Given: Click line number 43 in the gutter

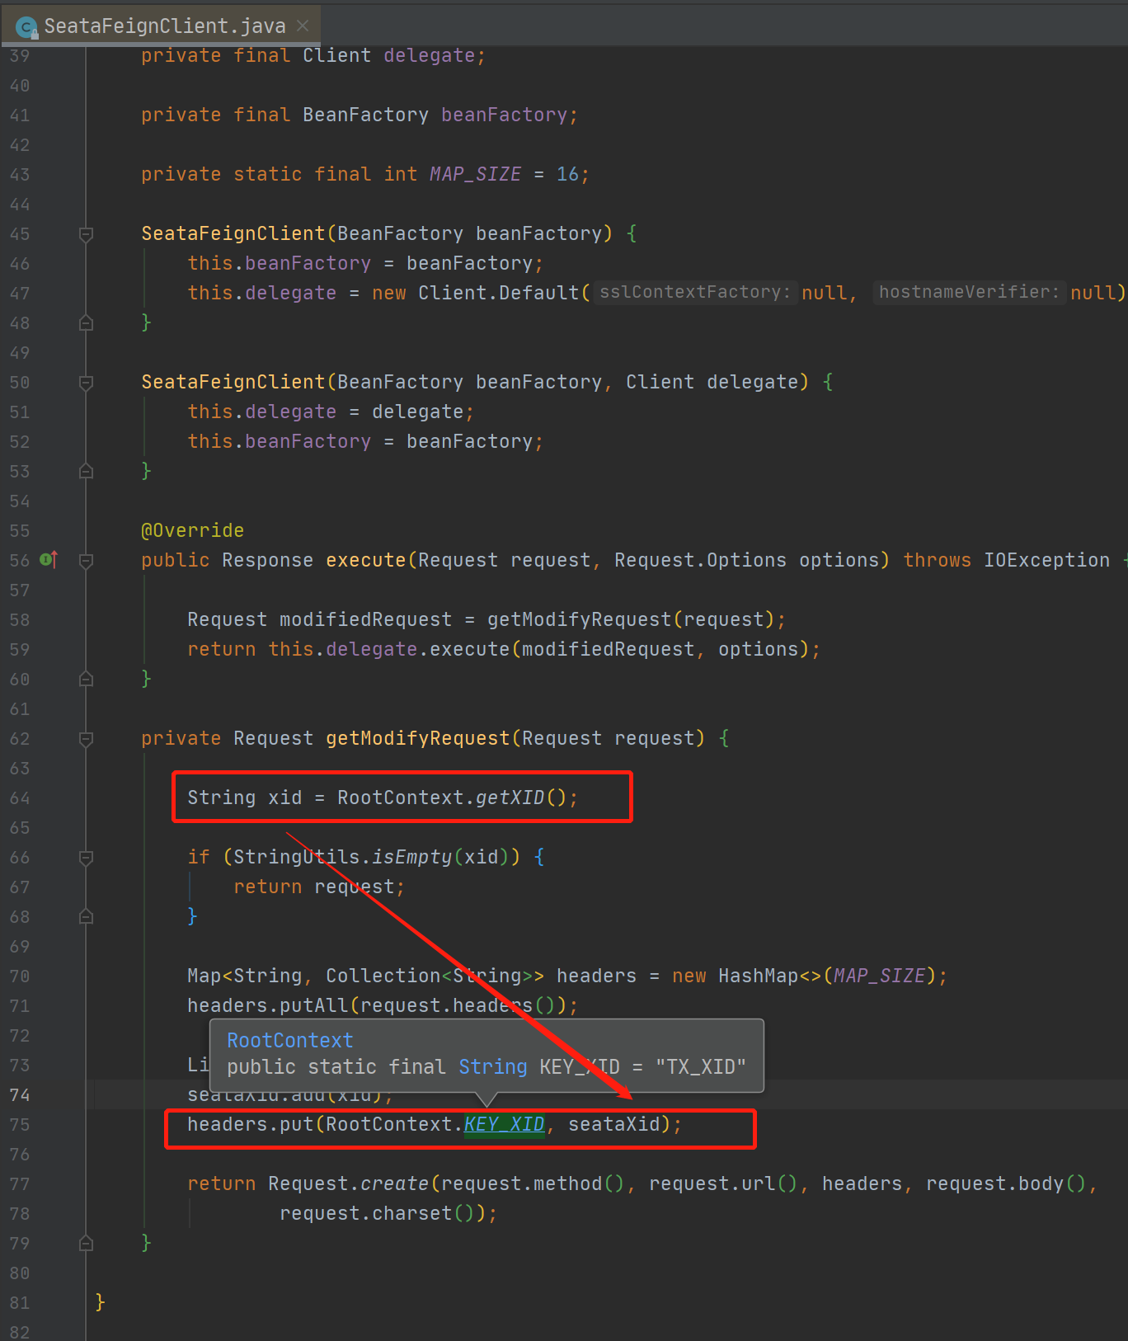Looking at the screenshot, I should (20, 175).
